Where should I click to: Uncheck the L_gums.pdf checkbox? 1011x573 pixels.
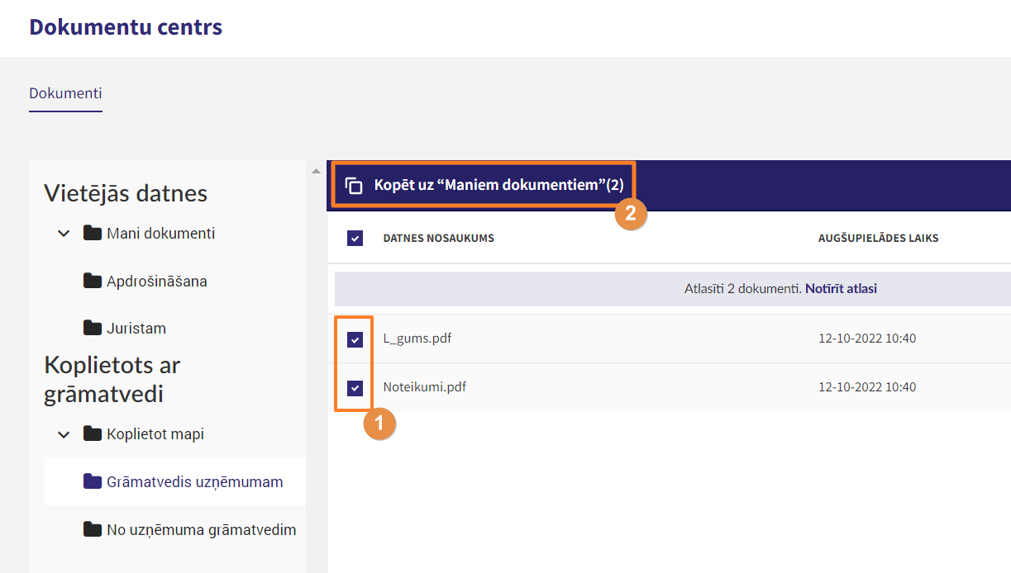coord(355,339)
